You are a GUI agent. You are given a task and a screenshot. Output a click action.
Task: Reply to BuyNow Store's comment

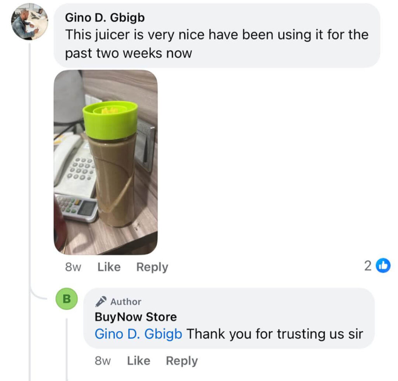(182, 361)
